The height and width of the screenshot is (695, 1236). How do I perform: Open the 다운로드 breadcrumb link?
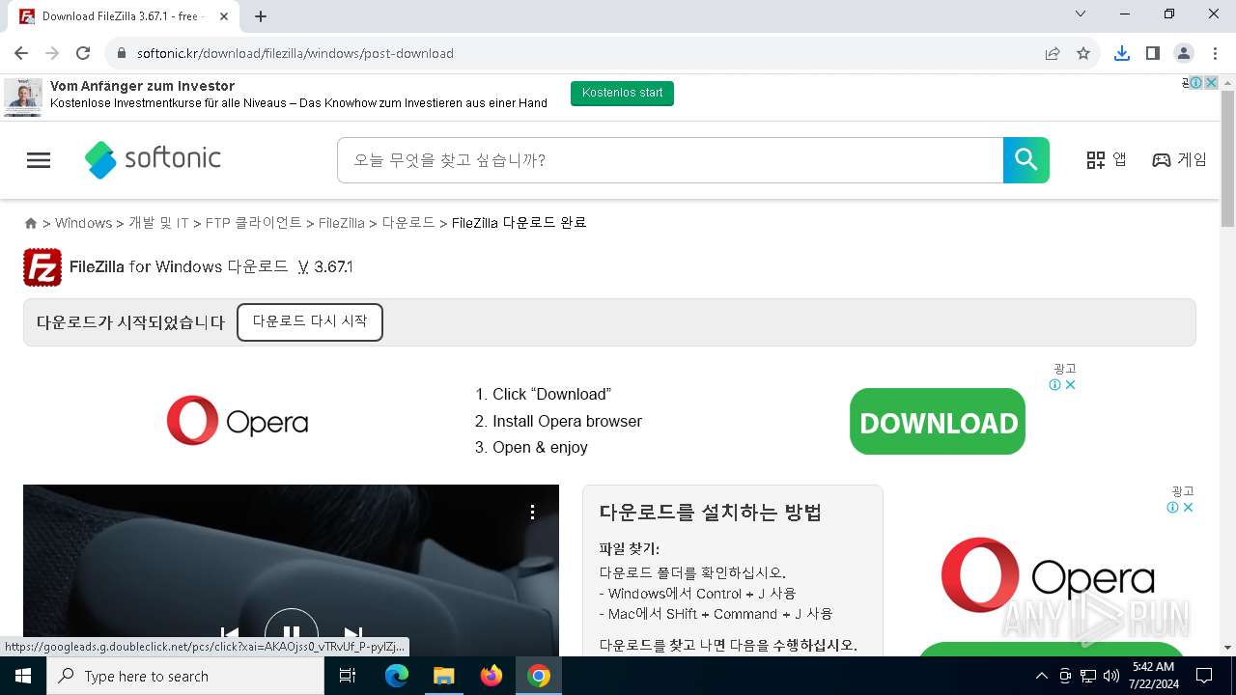point(408,223)
